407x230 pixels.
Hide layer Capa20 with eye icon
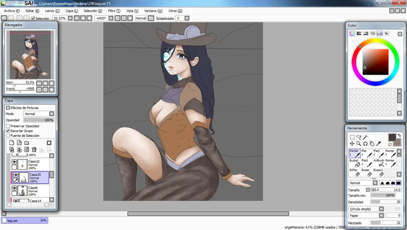tap(16, 175)
